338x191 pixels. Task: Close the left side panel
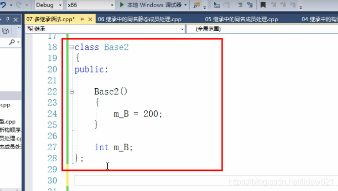coord(16,20)
